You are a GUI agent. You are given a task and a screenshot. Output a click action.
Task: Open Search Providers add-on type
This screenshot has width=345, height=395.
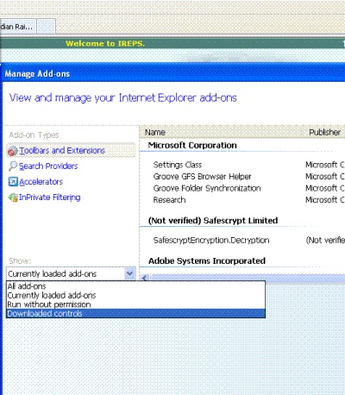pos(48,166)
